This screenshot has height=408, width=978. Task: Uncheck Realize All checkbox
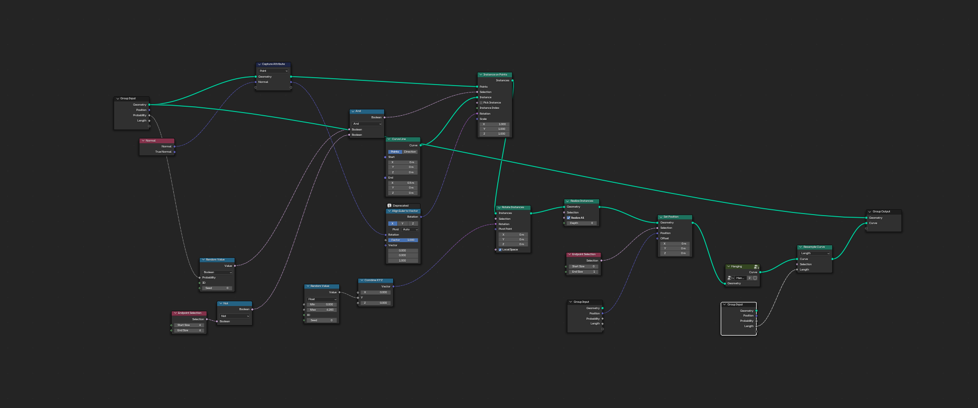pyautogui.click(x=569, y=218)
